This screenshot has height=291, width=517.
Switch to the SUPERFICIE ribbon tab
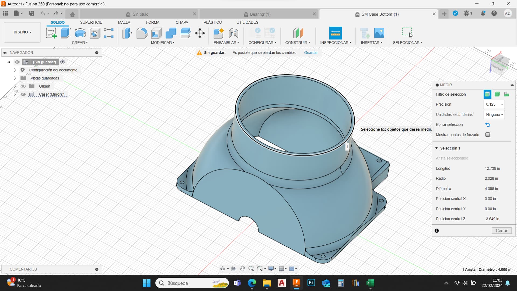pos(91,22)
